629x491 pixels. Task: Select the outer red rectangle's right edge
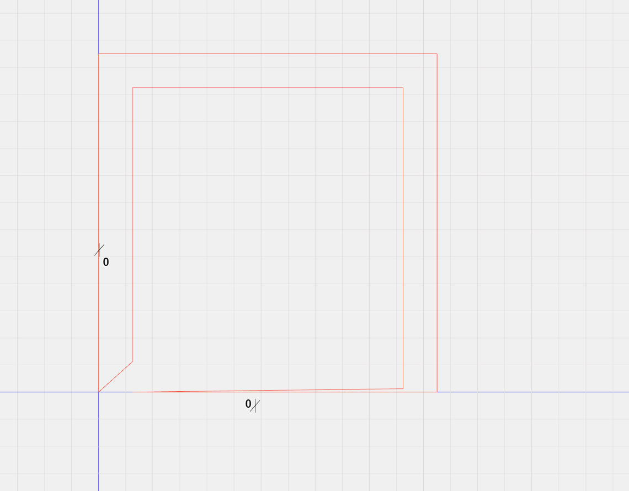point(436,221)
